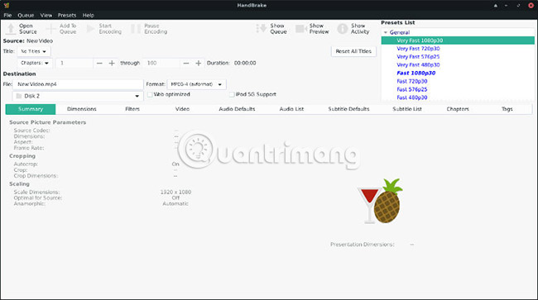The width and height of the screenshot is (538, 300).
Task: Open the Chapters range type dropdown
Action: [35, 63]
